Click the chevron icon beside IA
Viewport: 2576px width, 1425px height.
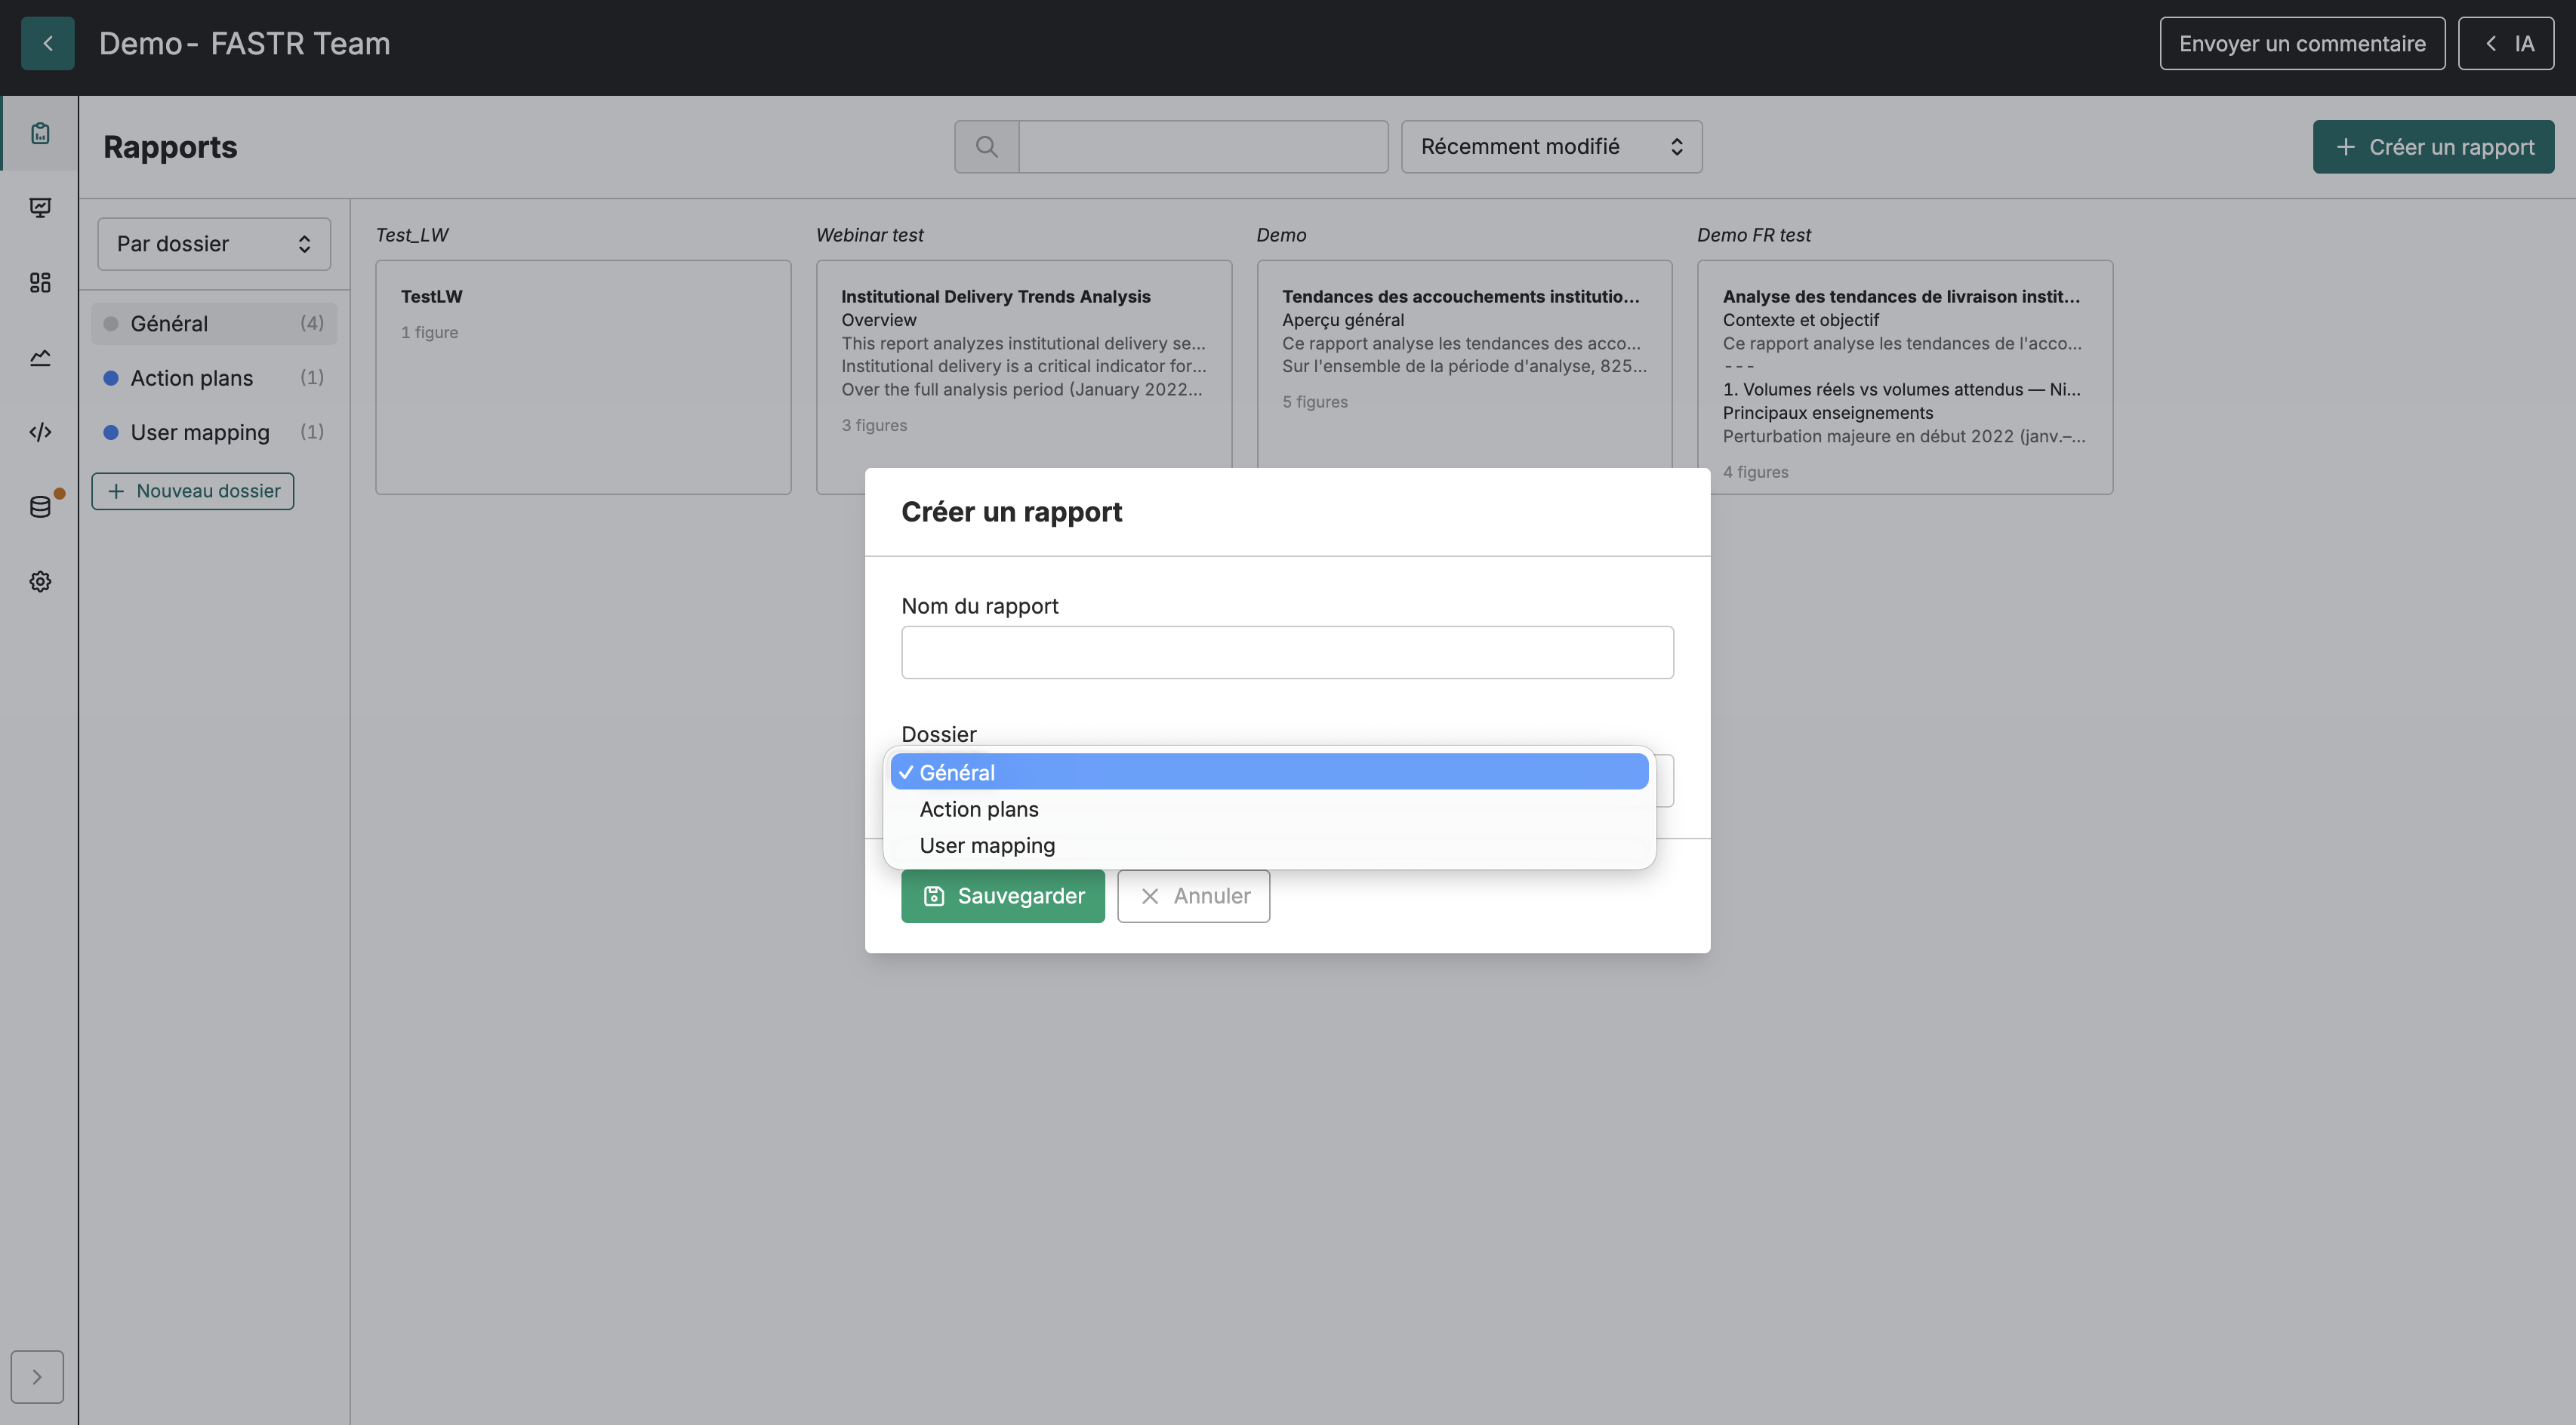[x=2491, y=43]
